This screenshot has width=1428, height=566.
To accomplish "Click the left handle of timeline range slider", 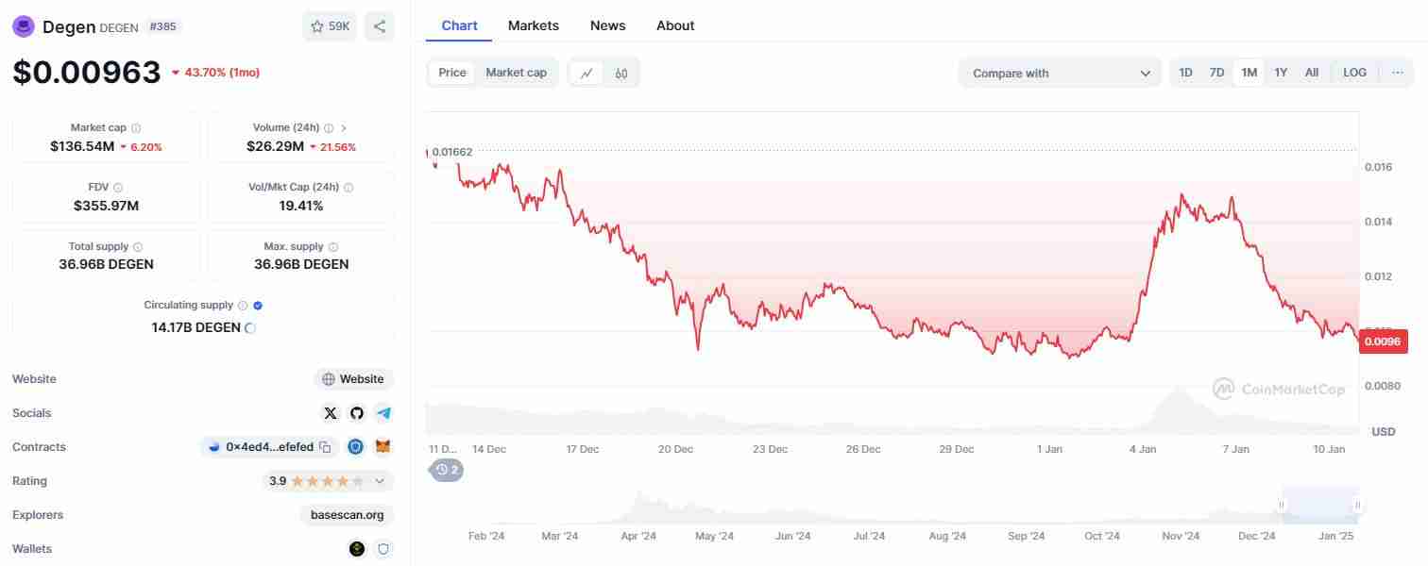I will point(1283,506).
